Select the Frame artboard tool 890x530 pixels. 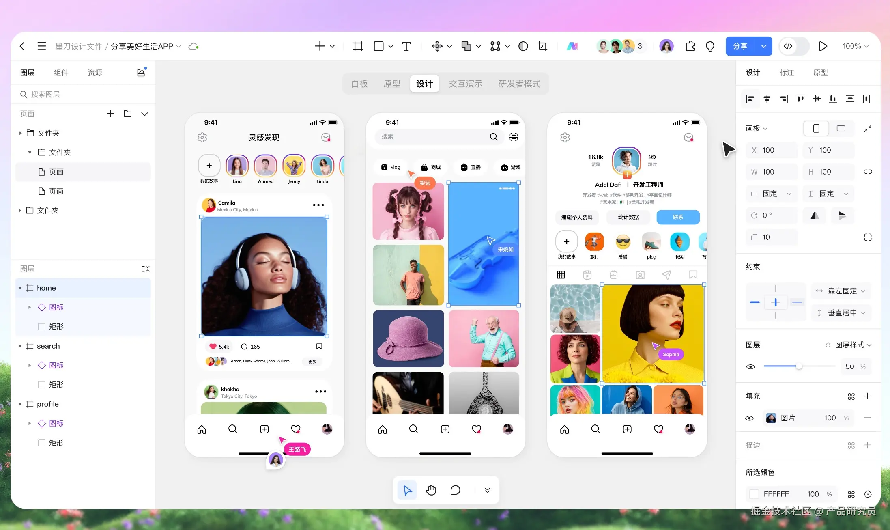pos(358,46)
